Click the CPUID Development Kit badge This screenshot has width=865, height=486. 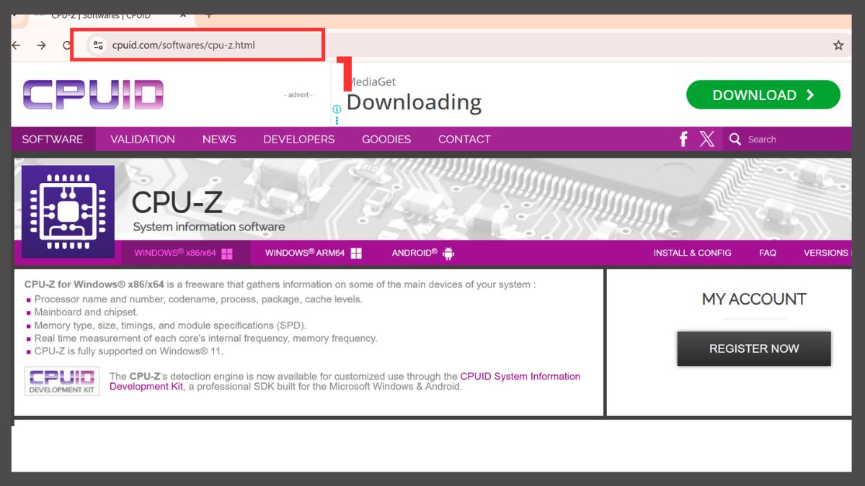pyautogui.click(x=62, y=381)
